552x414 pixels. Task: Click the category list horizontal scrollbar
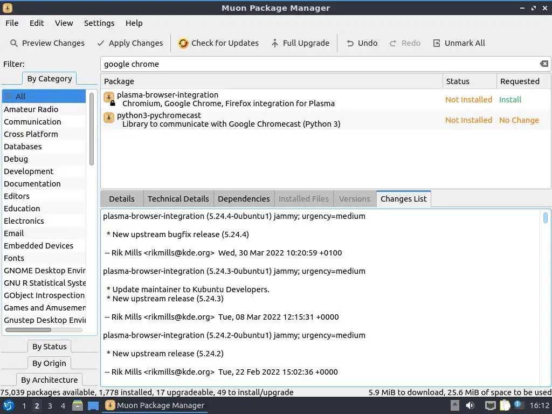click(28, 330)
